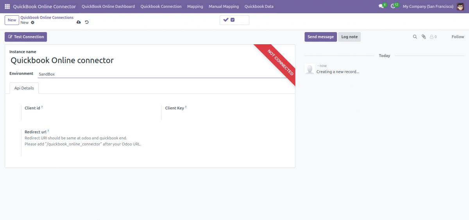
Task: Open the Quickbook Data menu
Action: tap(259, 7)
